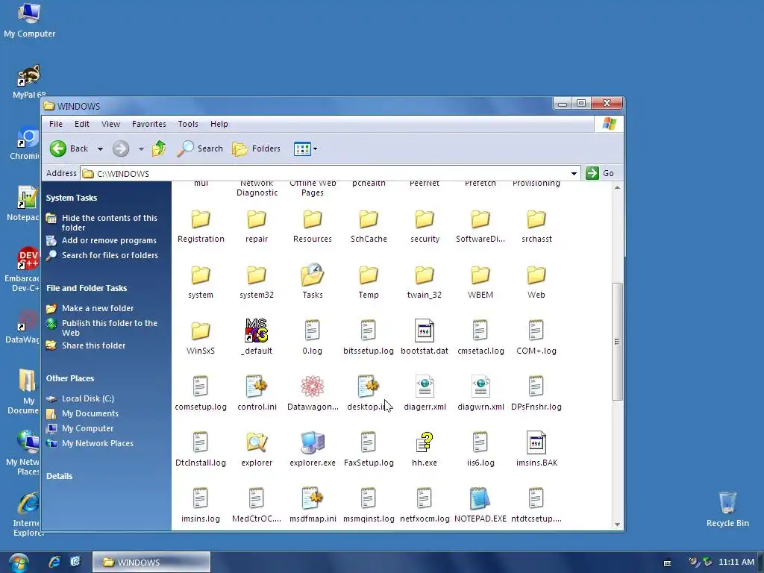764x573 pixels.
Task: Open the Back history dropdown arrow
Action: pos(100,149)
